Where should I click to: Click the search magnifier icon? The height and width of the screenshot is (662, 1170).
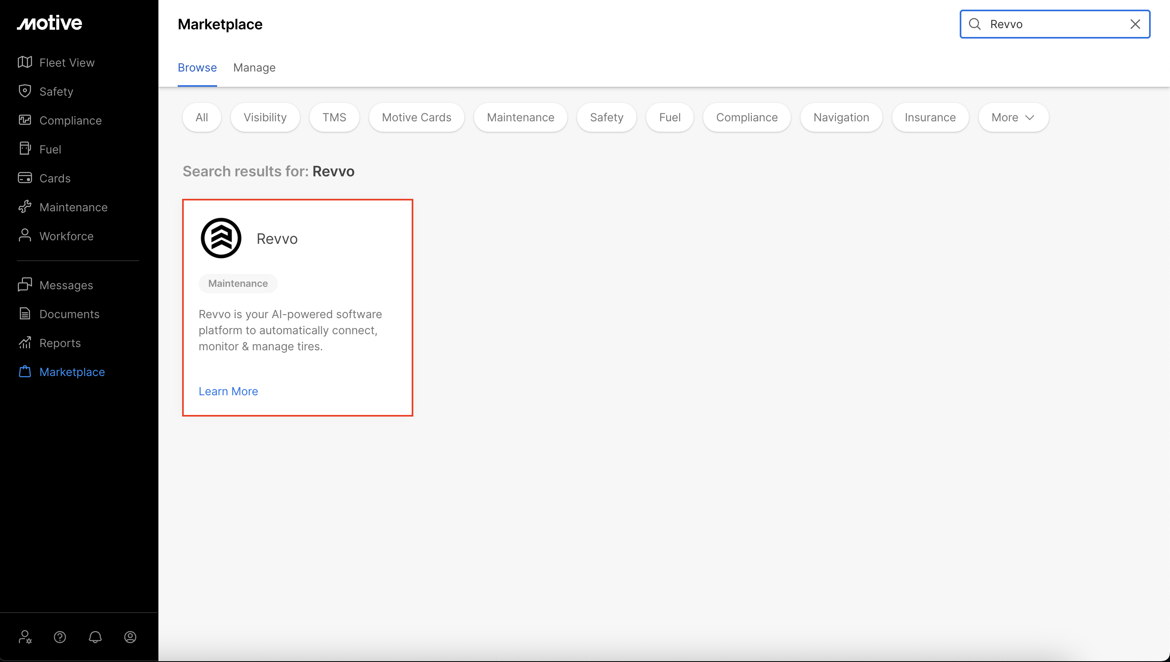click(x=975, y=24)
